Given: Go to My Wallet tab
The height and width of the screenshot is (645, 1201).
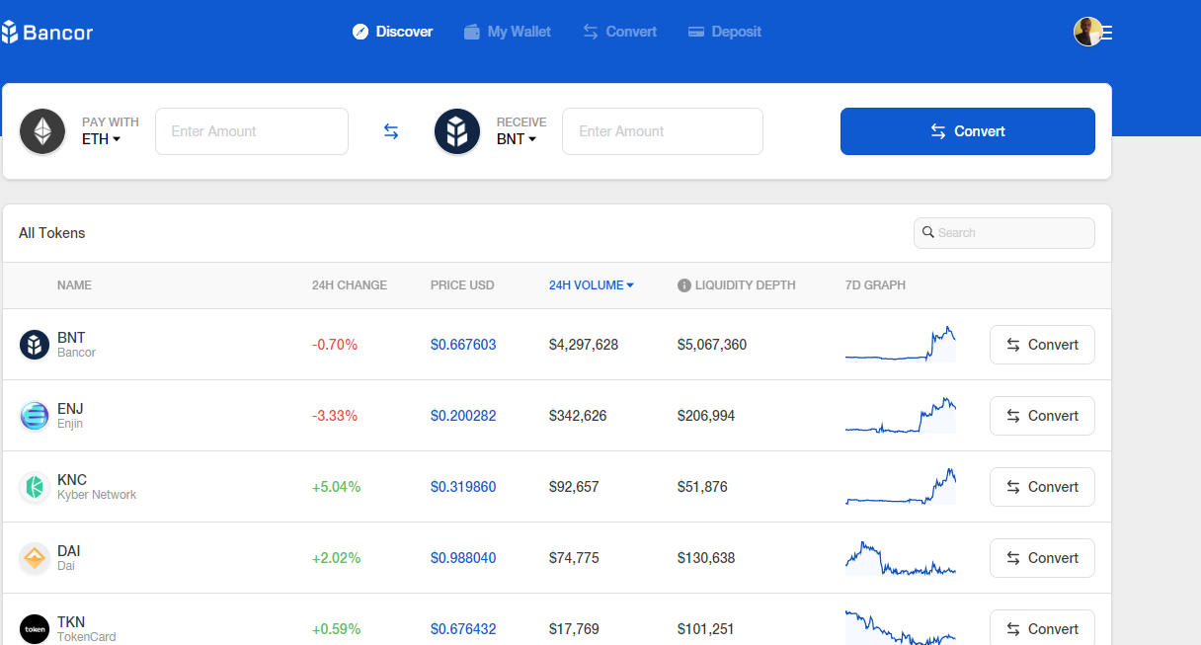Looking at the screenshot, I should [x=508, y=32].
